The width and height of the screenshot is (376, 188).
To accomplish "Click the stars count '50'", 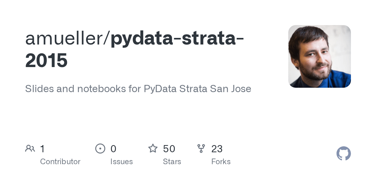I will click(169, 149).
